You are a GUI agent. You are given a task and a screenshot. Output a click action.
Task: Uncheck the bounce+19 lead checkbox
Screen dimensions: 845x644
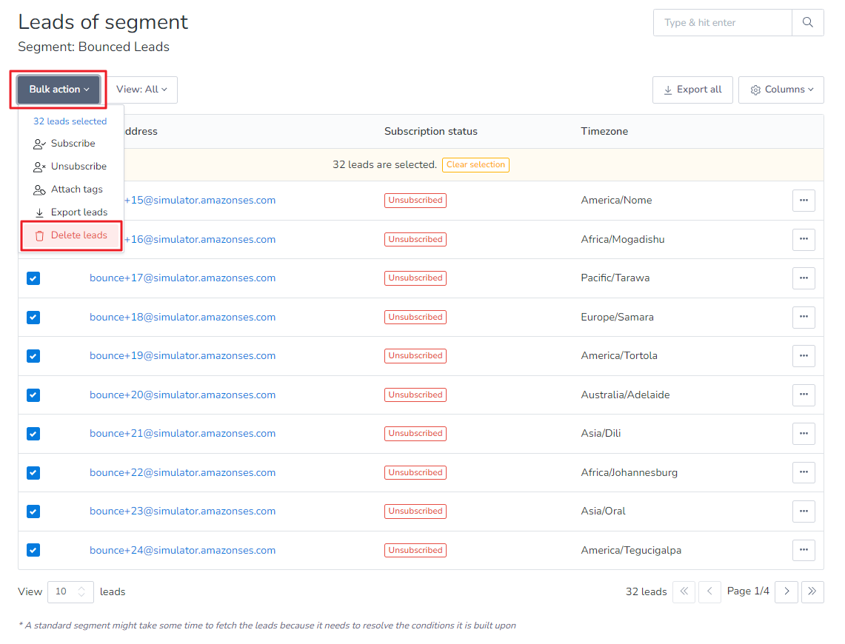click(x=33, y=356)
